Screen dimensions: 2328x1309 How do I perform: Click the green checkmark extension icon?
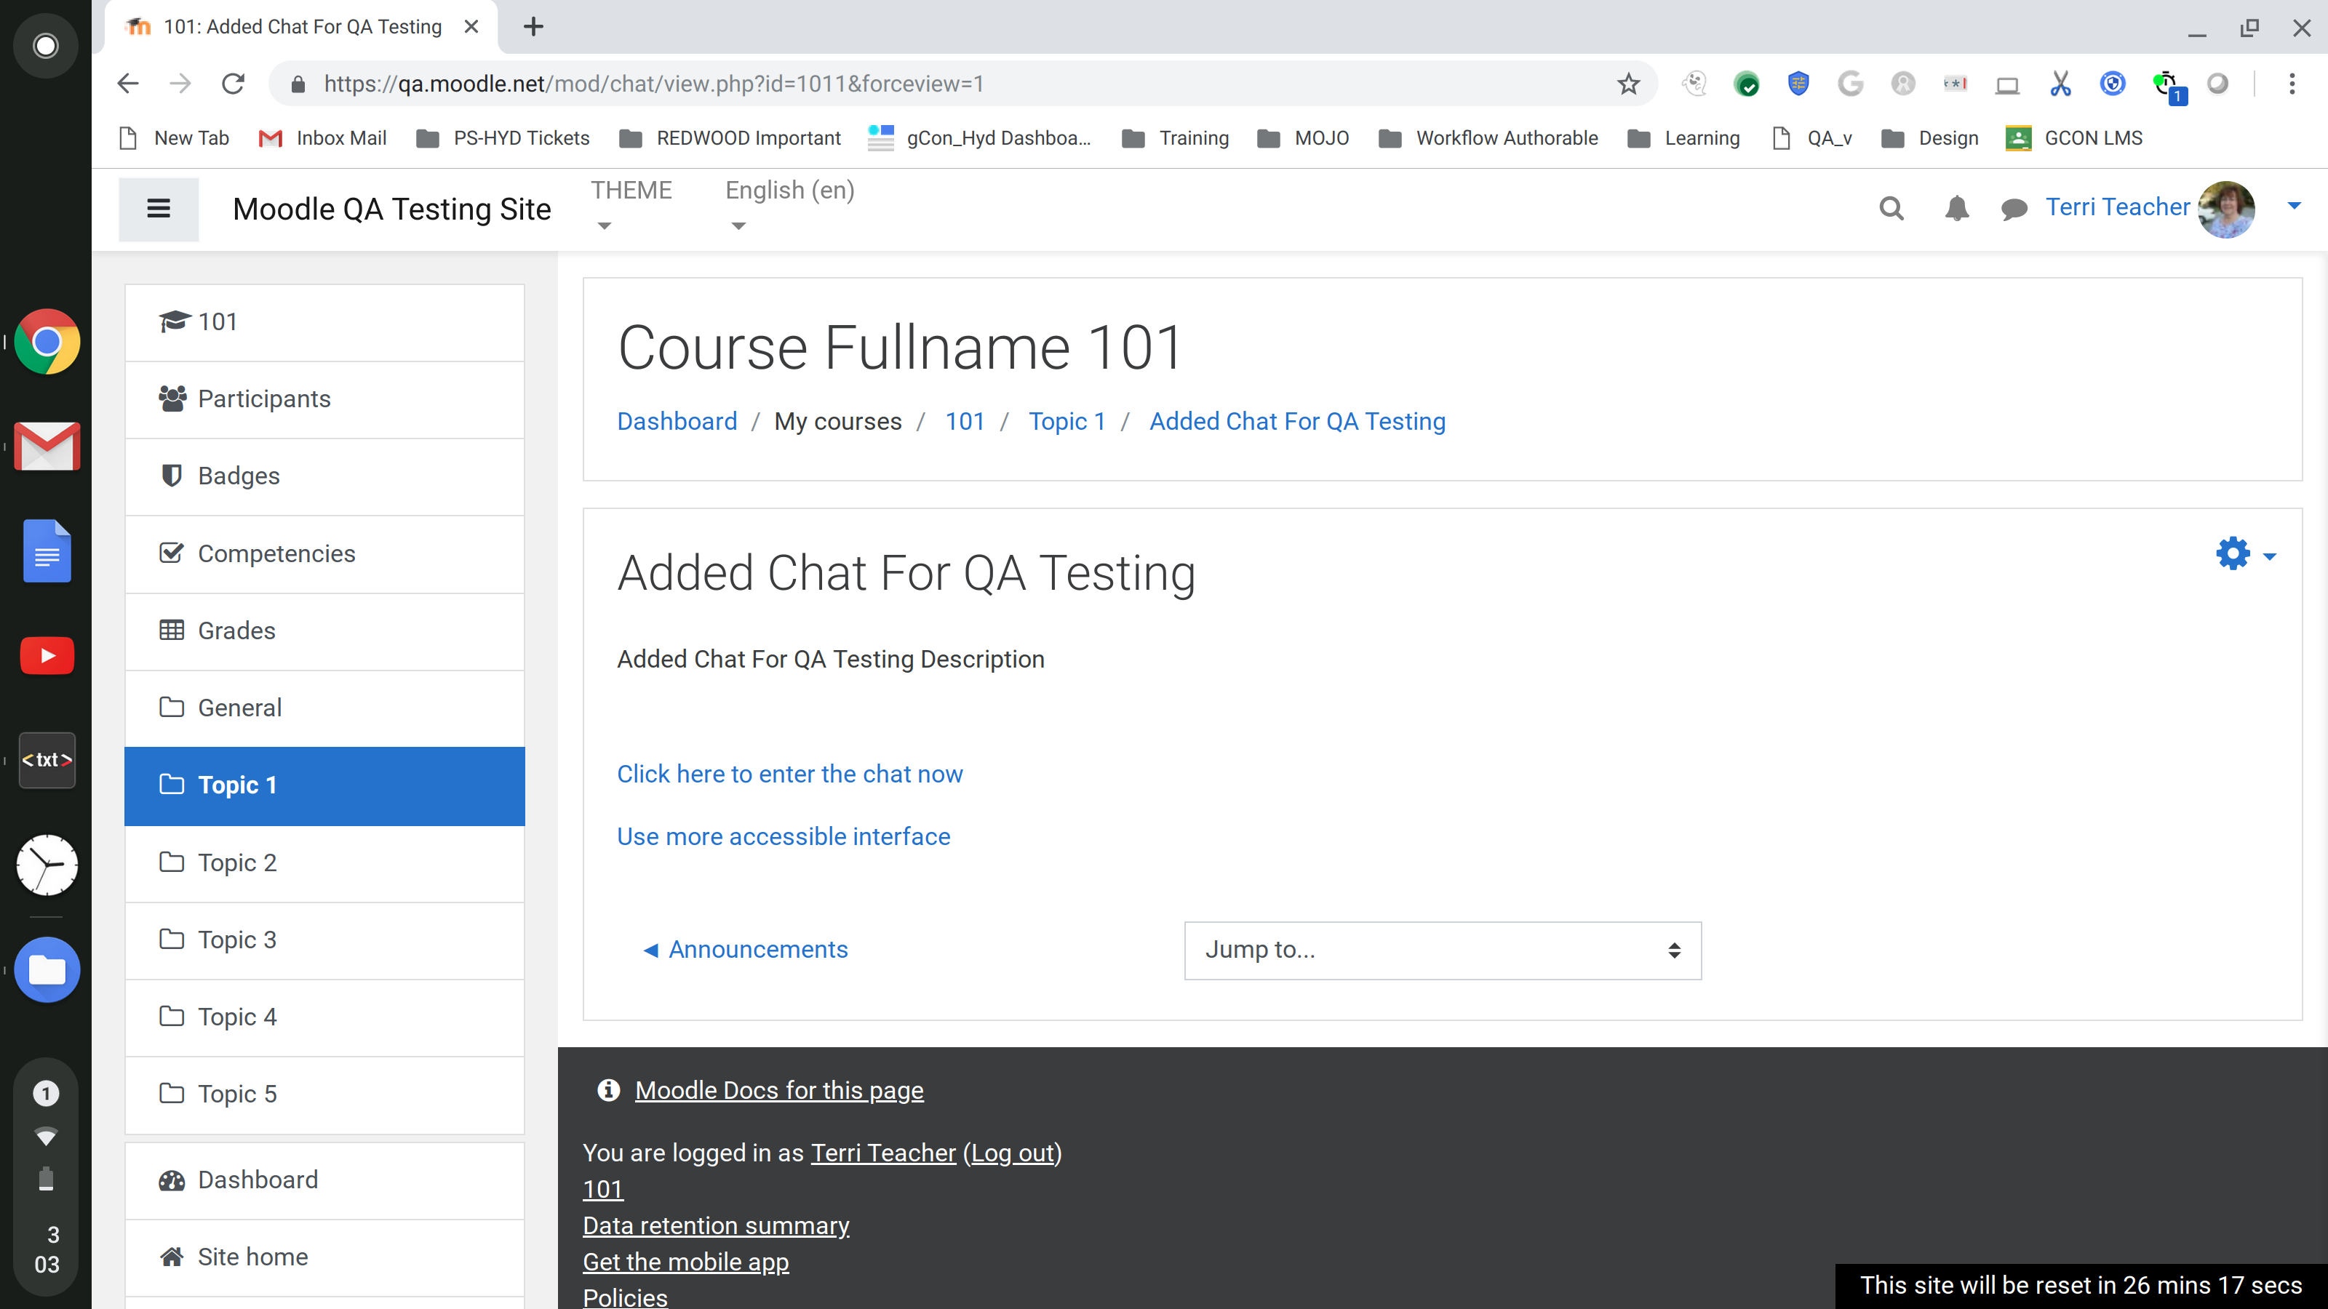1746,84
